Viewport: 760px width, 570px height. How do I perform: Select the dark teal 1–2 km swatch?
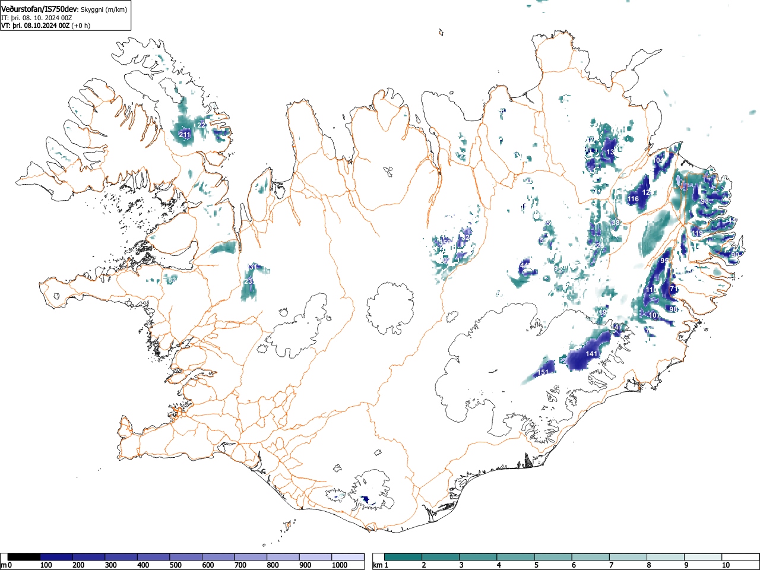pos(404,557)
